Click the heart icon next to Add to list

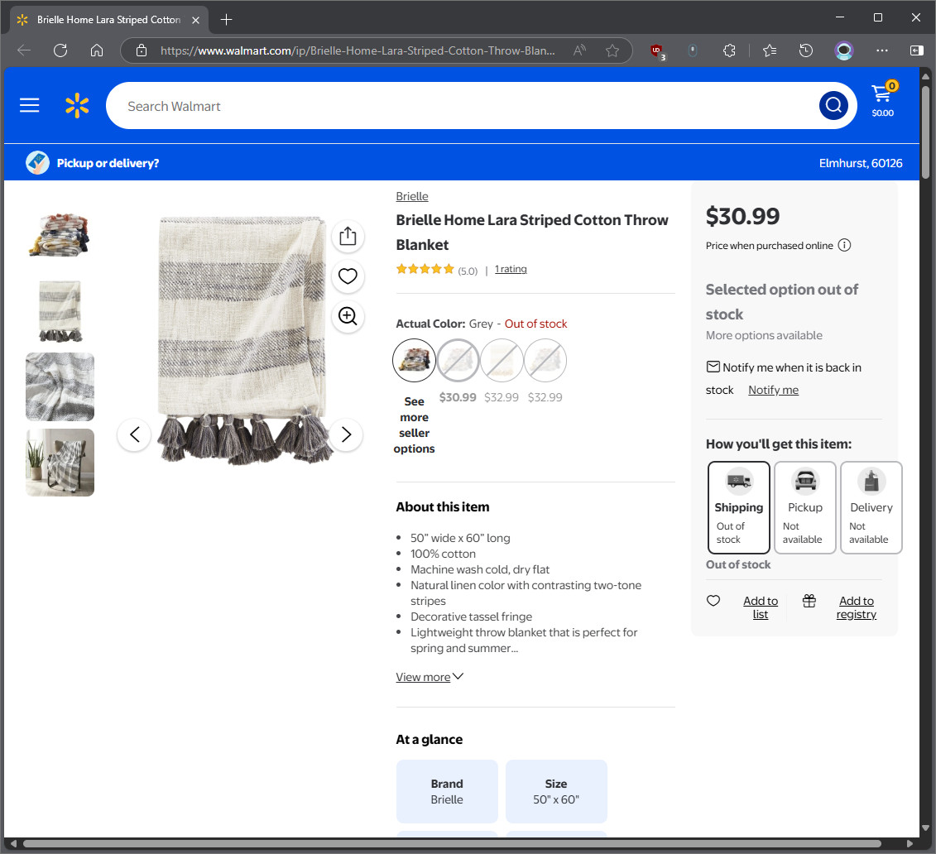pyautogui.click(x=713, y=601)
